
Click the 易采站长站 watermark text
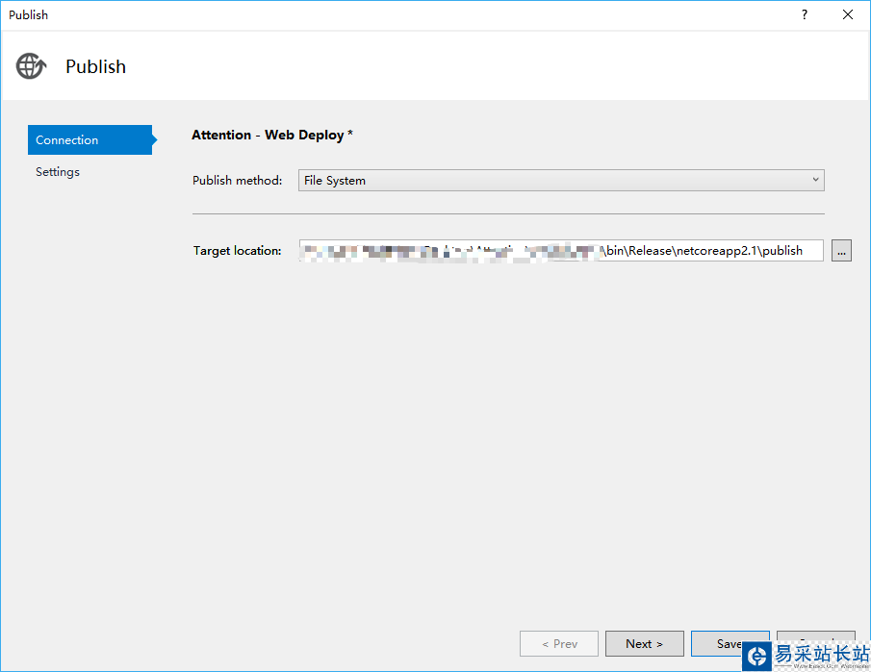[820, 654]
